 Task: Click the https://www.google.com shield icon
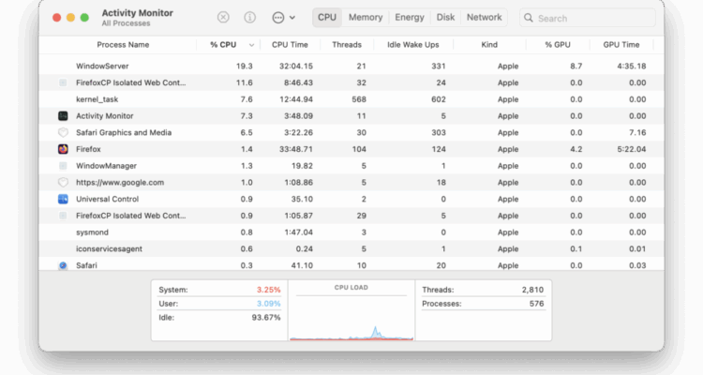[63, 182]
